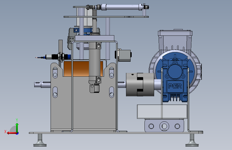The height and width of the screenshot is (150, 232).
Task: Select the large center hole of bottom bracket
Action: click(164, 126)
